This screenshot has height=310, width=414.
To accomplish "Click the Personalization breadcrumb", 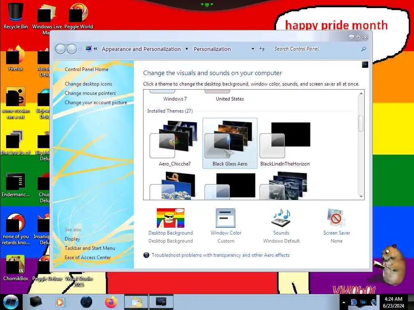I will tap(212, 49).
